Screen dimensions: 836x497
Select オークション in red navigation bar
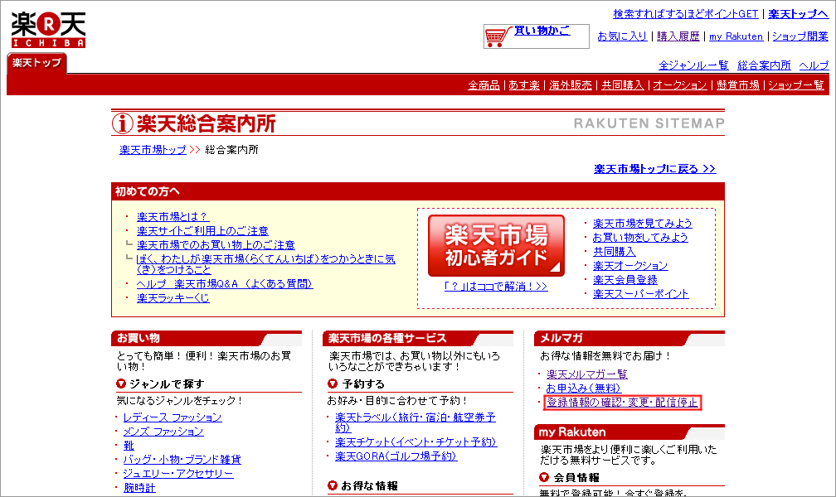680,85
